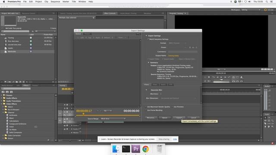Click Step Forward in Program monitor
Image resolution: width=276 pixels, height=155 pixels.
coord(225,77)
